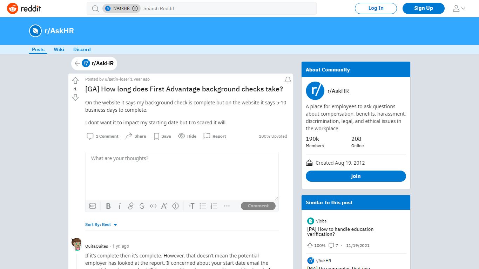Remove the r/AskHR search filter chip
Image resolution: width=479 pixels, height=269 pixels.
[x=135, y=8]
